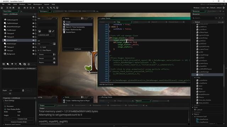Run the game with the play icon
Screen dimensions: 227x127
(28, 8)
